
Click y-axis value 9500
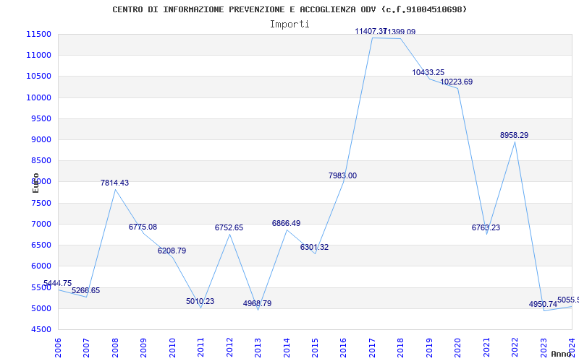[x=41, y=118]
